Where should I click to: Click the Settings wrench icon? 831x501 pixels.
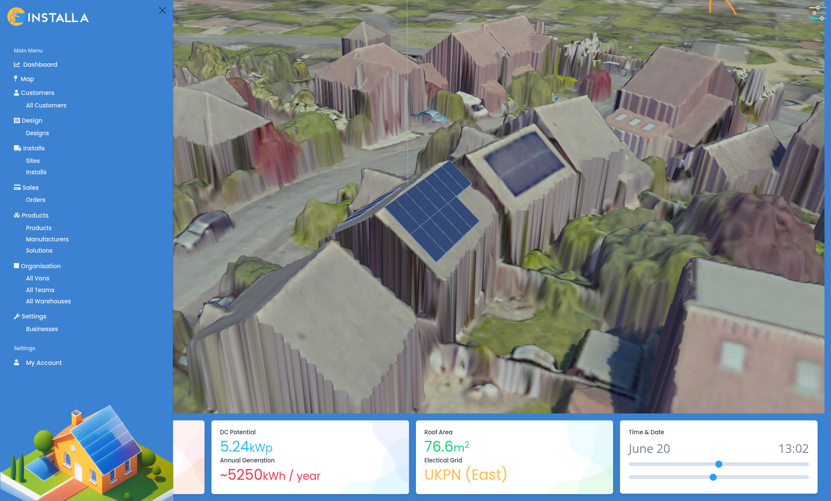(x=17, y=316)
